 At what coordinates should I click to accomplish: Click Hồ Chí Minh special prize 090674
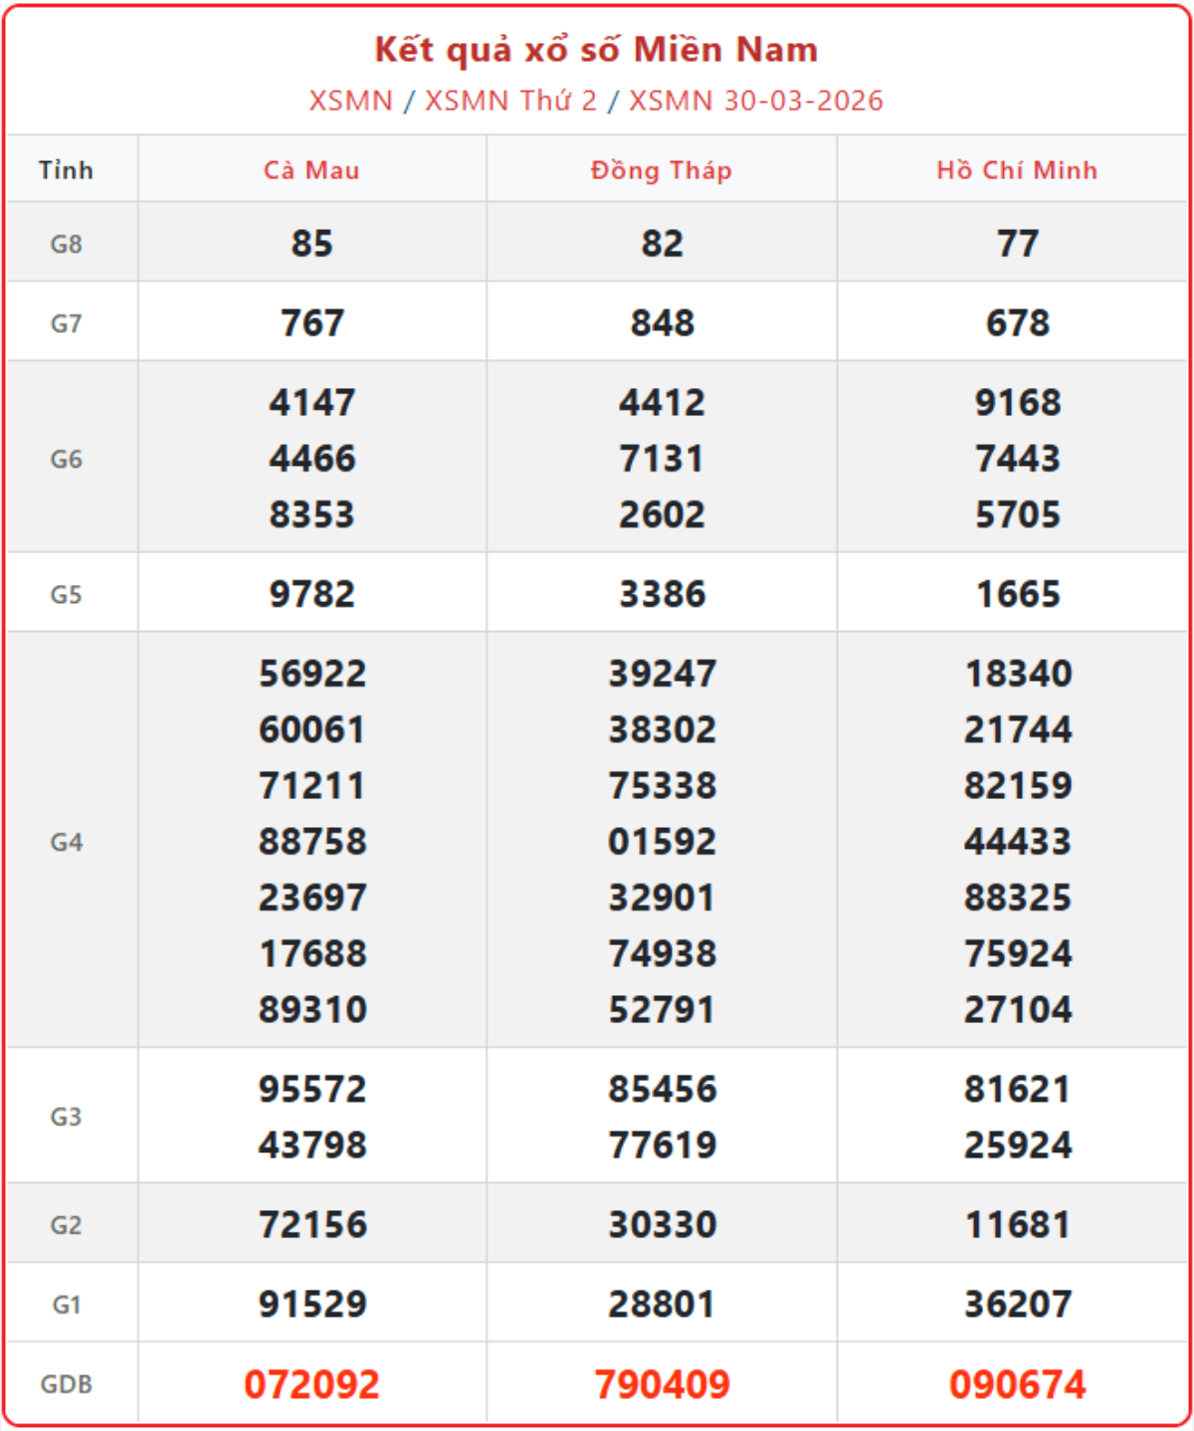1017,1384
